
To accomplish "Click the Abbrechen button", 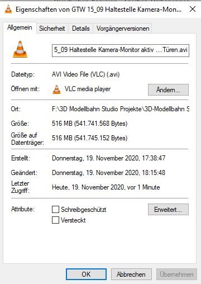I will [131, 274].
